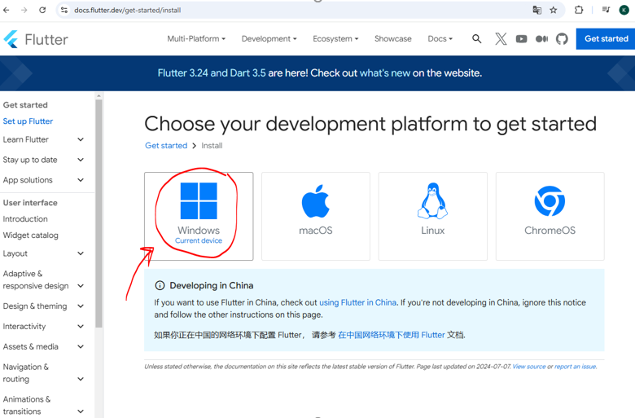635x418 pixels.
Task: Go to Widget catalog in sidebar
Action: click(x=31, y=235)
